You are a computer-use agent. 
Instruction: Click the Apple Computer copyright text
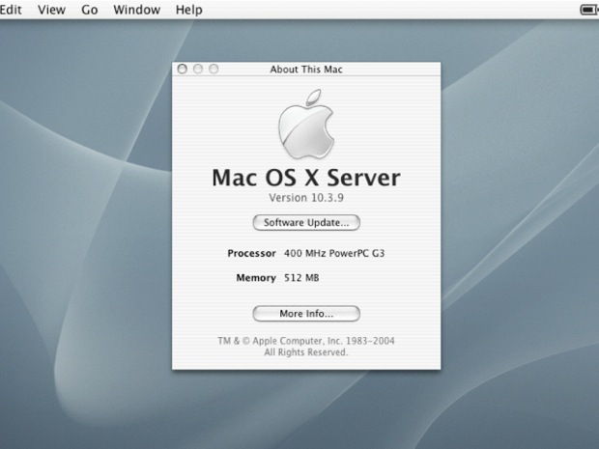pyautogui.click(x=306, y=341)
